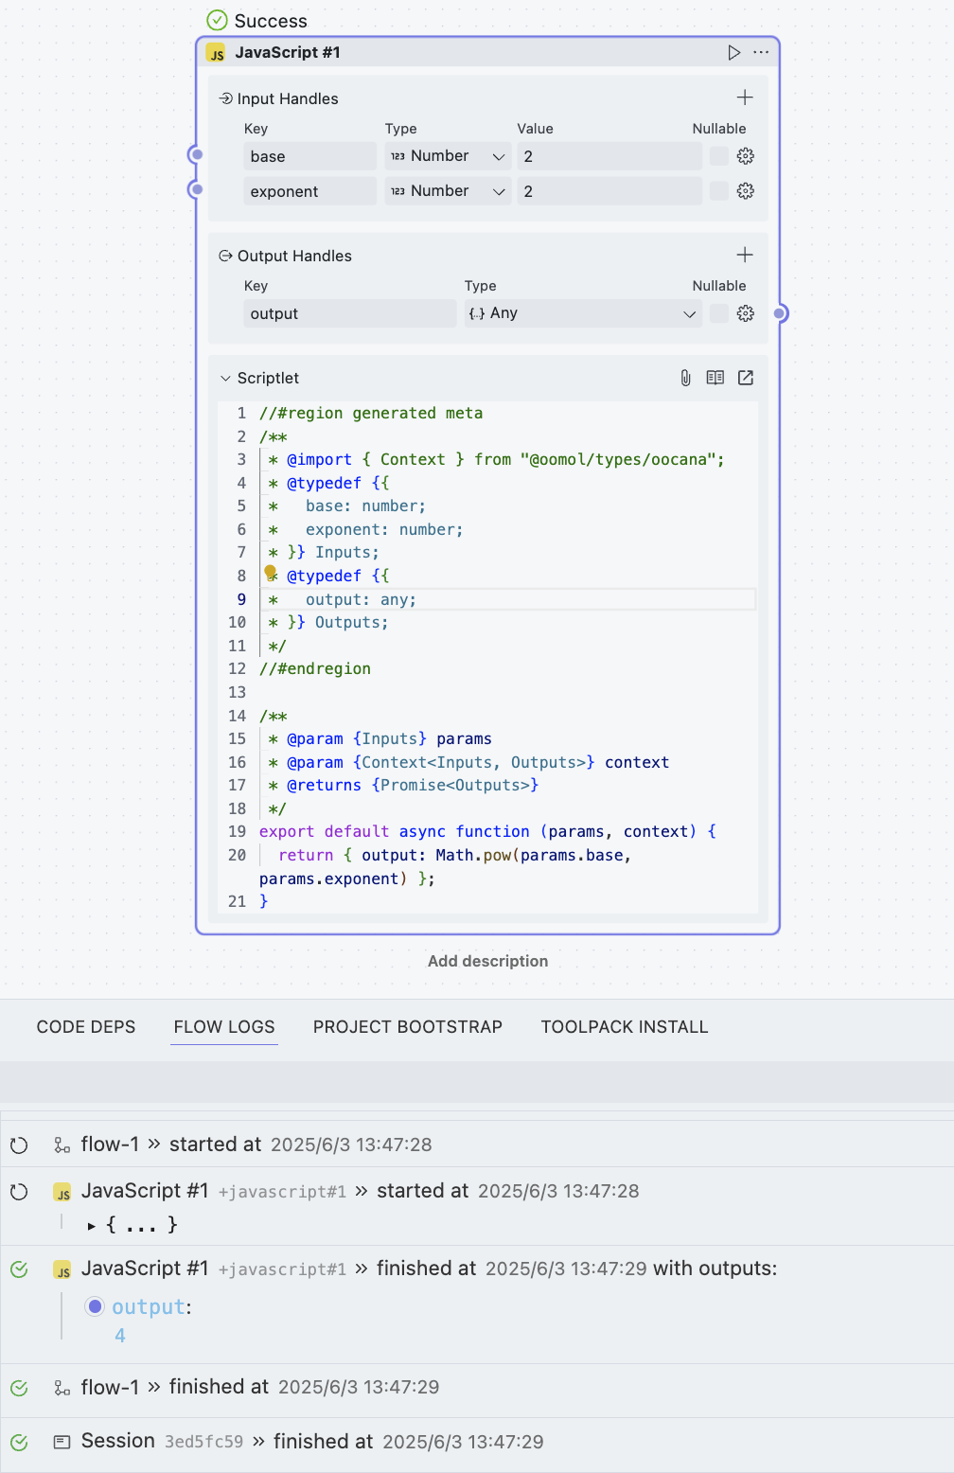This screenshot has width=954, height=1473.
Task: Run the JavaScript #1 block
Action: click(733, 52)
